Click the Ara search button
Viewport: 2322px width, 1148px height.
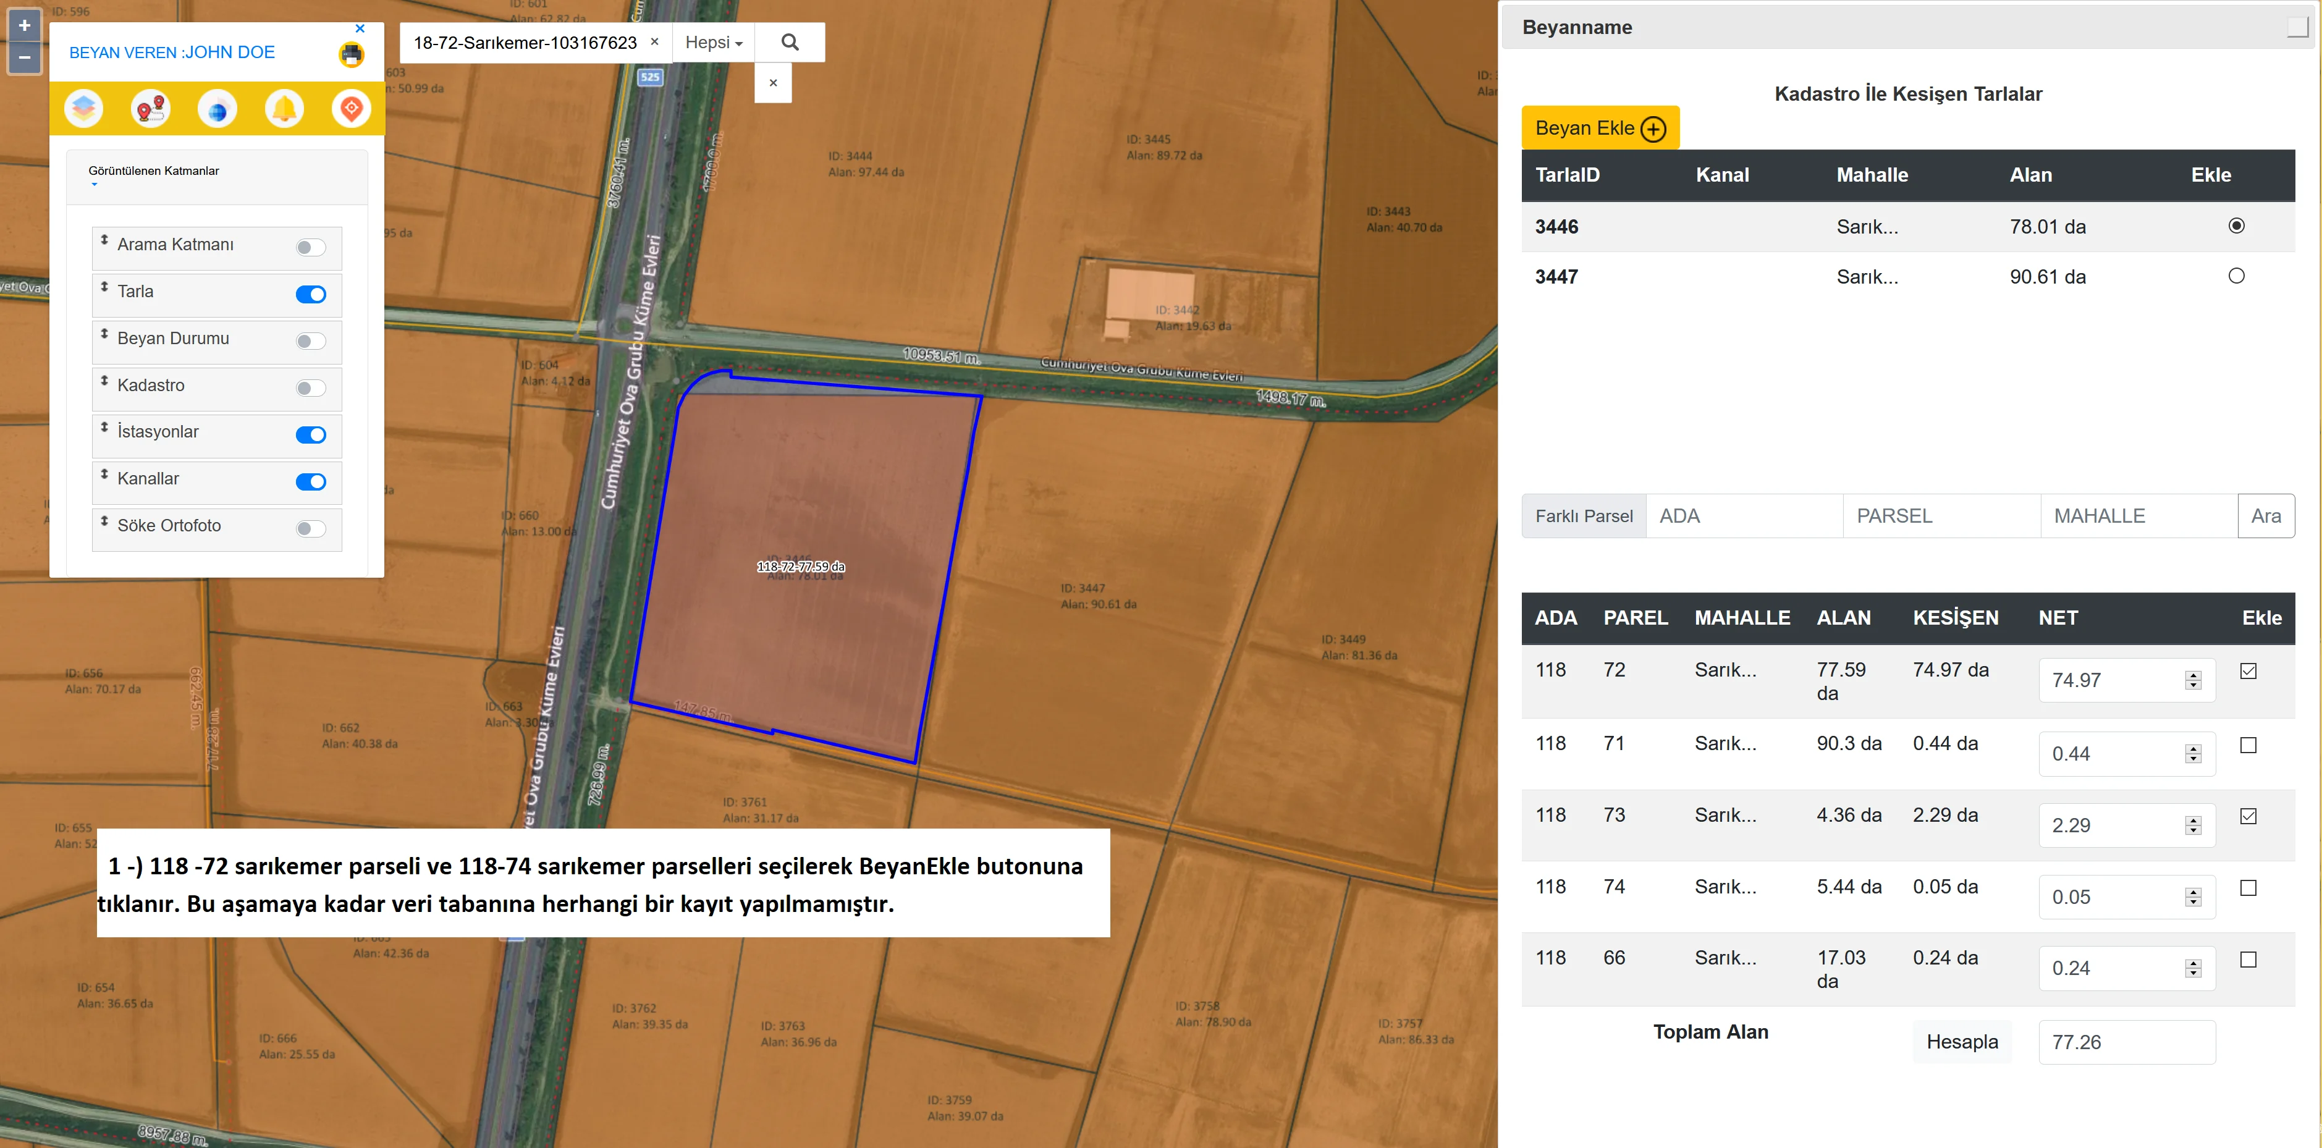click(2265, 517)
